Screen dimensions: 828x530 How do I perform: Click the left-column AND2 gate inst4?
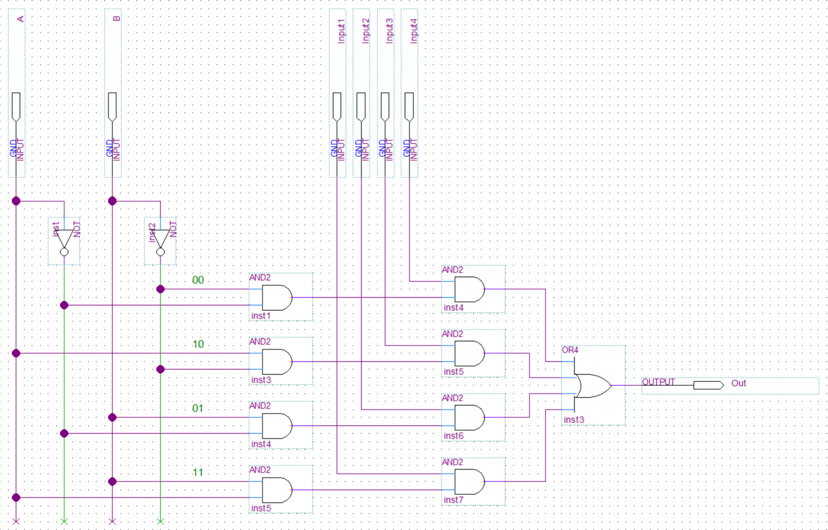coord(275,424)
